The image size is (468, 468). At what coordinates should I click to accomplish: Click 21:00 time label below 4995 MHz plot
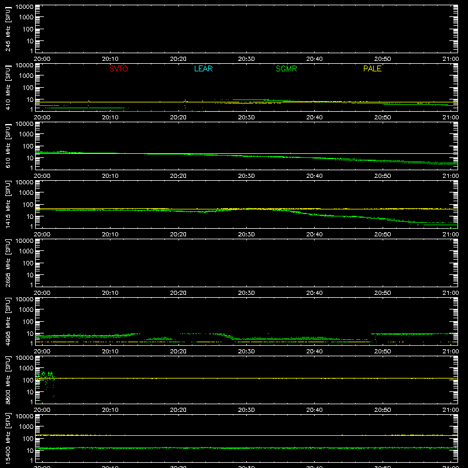point(450,352)
